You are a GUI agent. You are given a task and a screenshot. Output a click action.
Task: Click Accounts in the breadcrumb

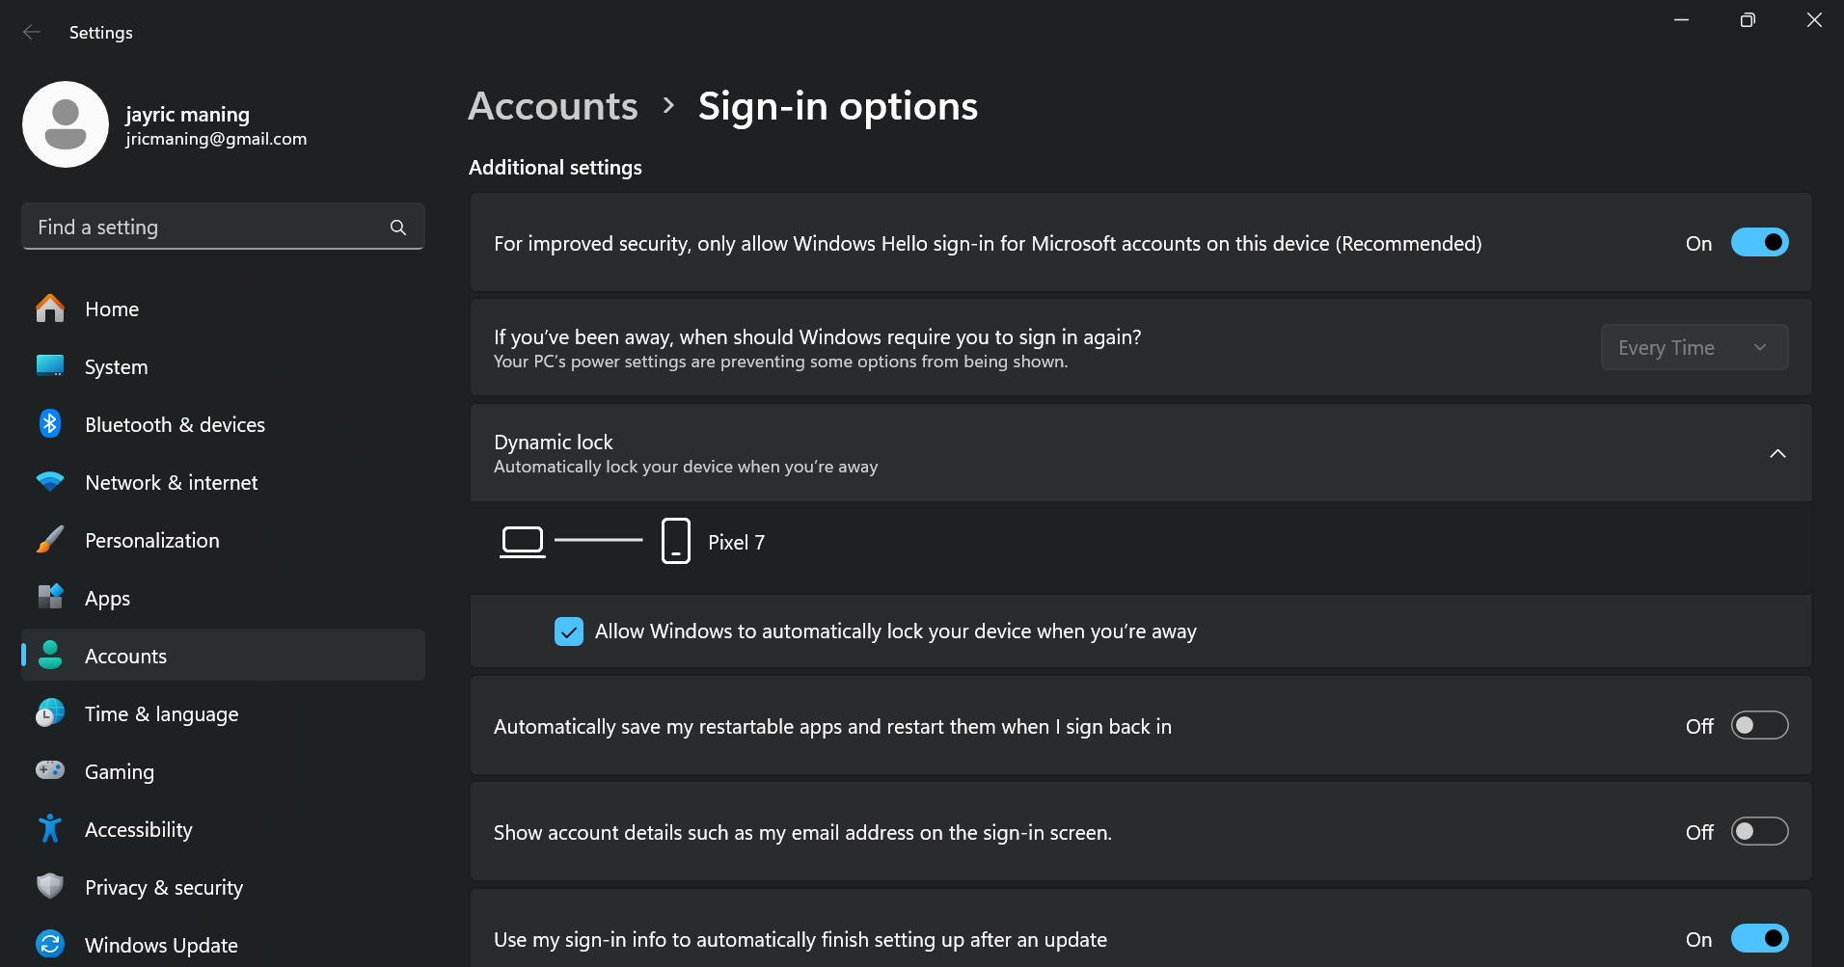[553, 106]
